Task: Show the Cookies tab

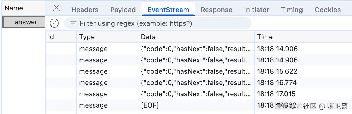Action: coord(328,10)
